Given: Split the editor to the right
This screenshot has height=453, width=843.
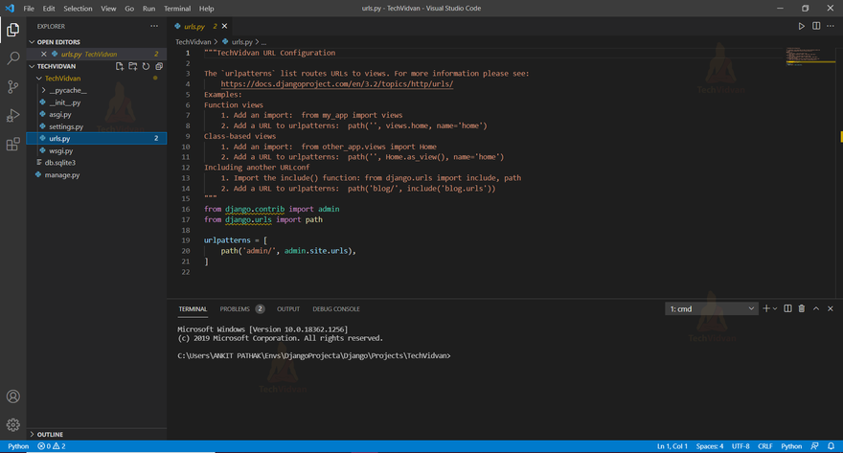Looking at the screenshot, I should click(x=815, y=26).
